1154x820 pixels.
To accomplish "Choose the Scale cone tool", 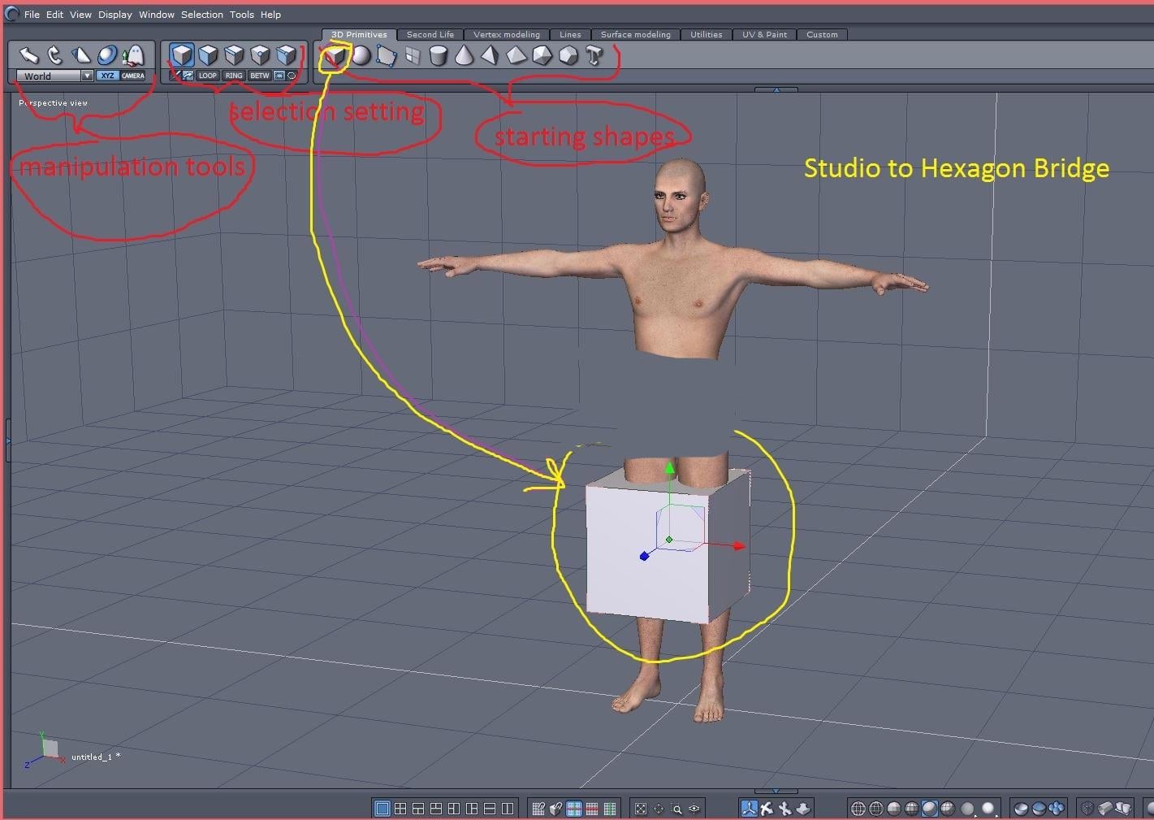I will pos(80,55).
